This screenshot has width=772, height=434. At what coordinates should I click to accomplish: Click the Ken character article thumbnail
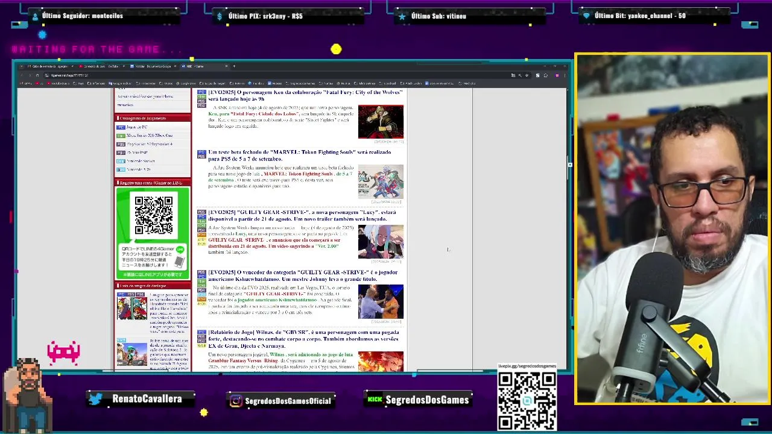point(381,122)
